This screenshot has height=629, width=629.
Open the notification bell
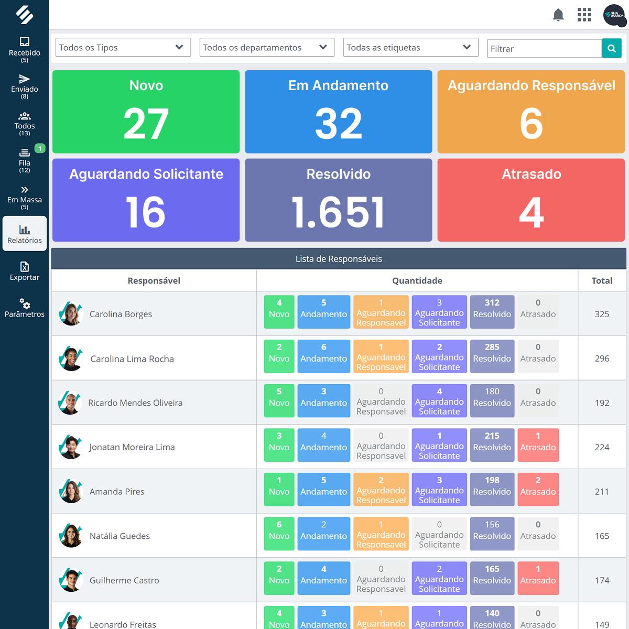[x=558, y=15]
